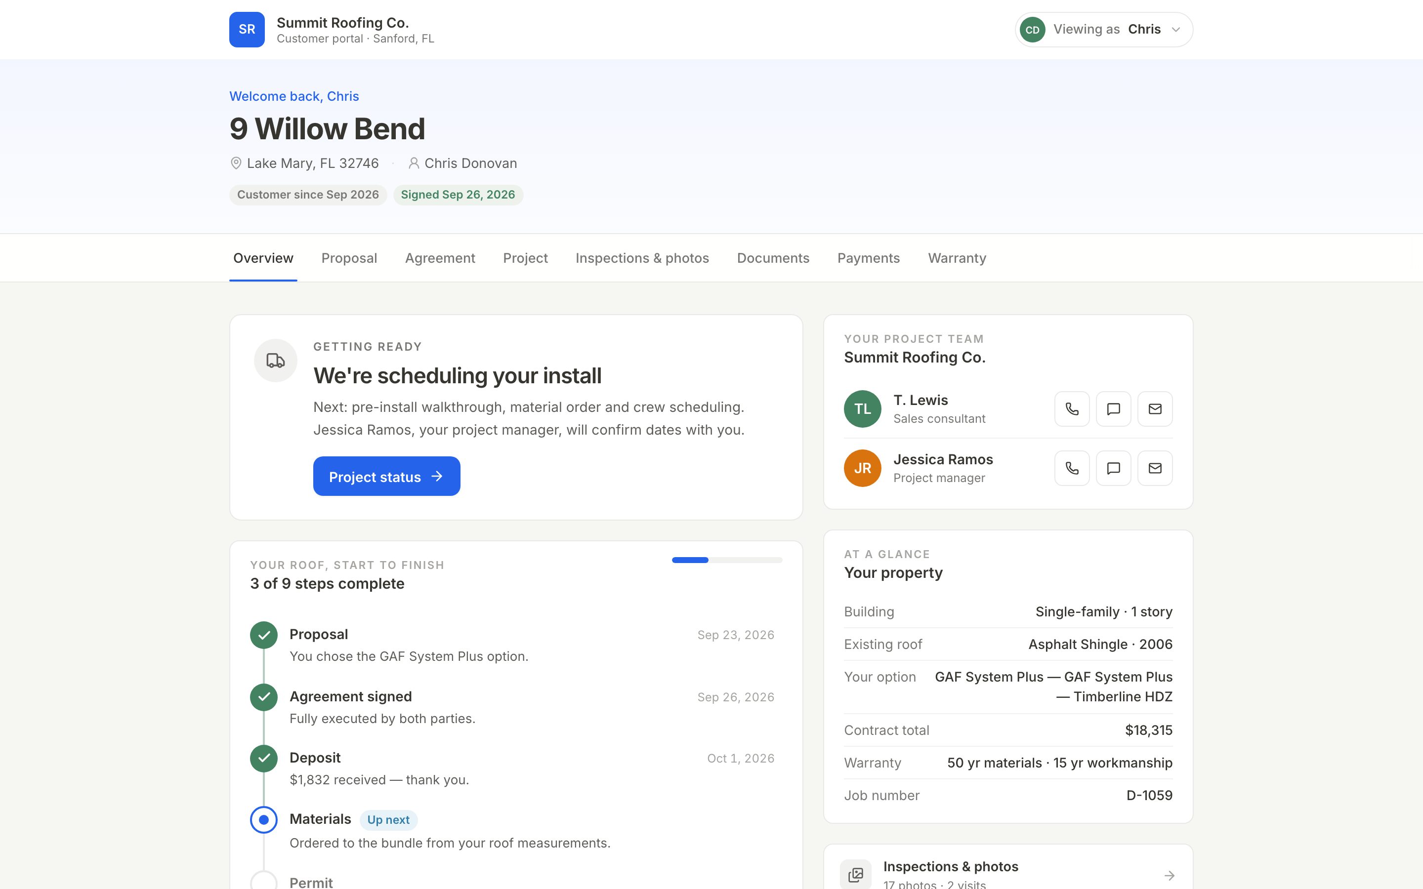Click the Contract total value $18,315
This screenshot has height=889, width=1423.
tap(1148, 730)
